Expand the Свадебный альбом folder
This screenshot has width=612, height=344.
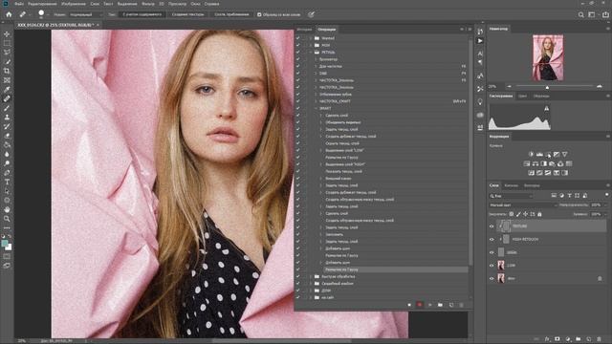click(x=311, y=284)
